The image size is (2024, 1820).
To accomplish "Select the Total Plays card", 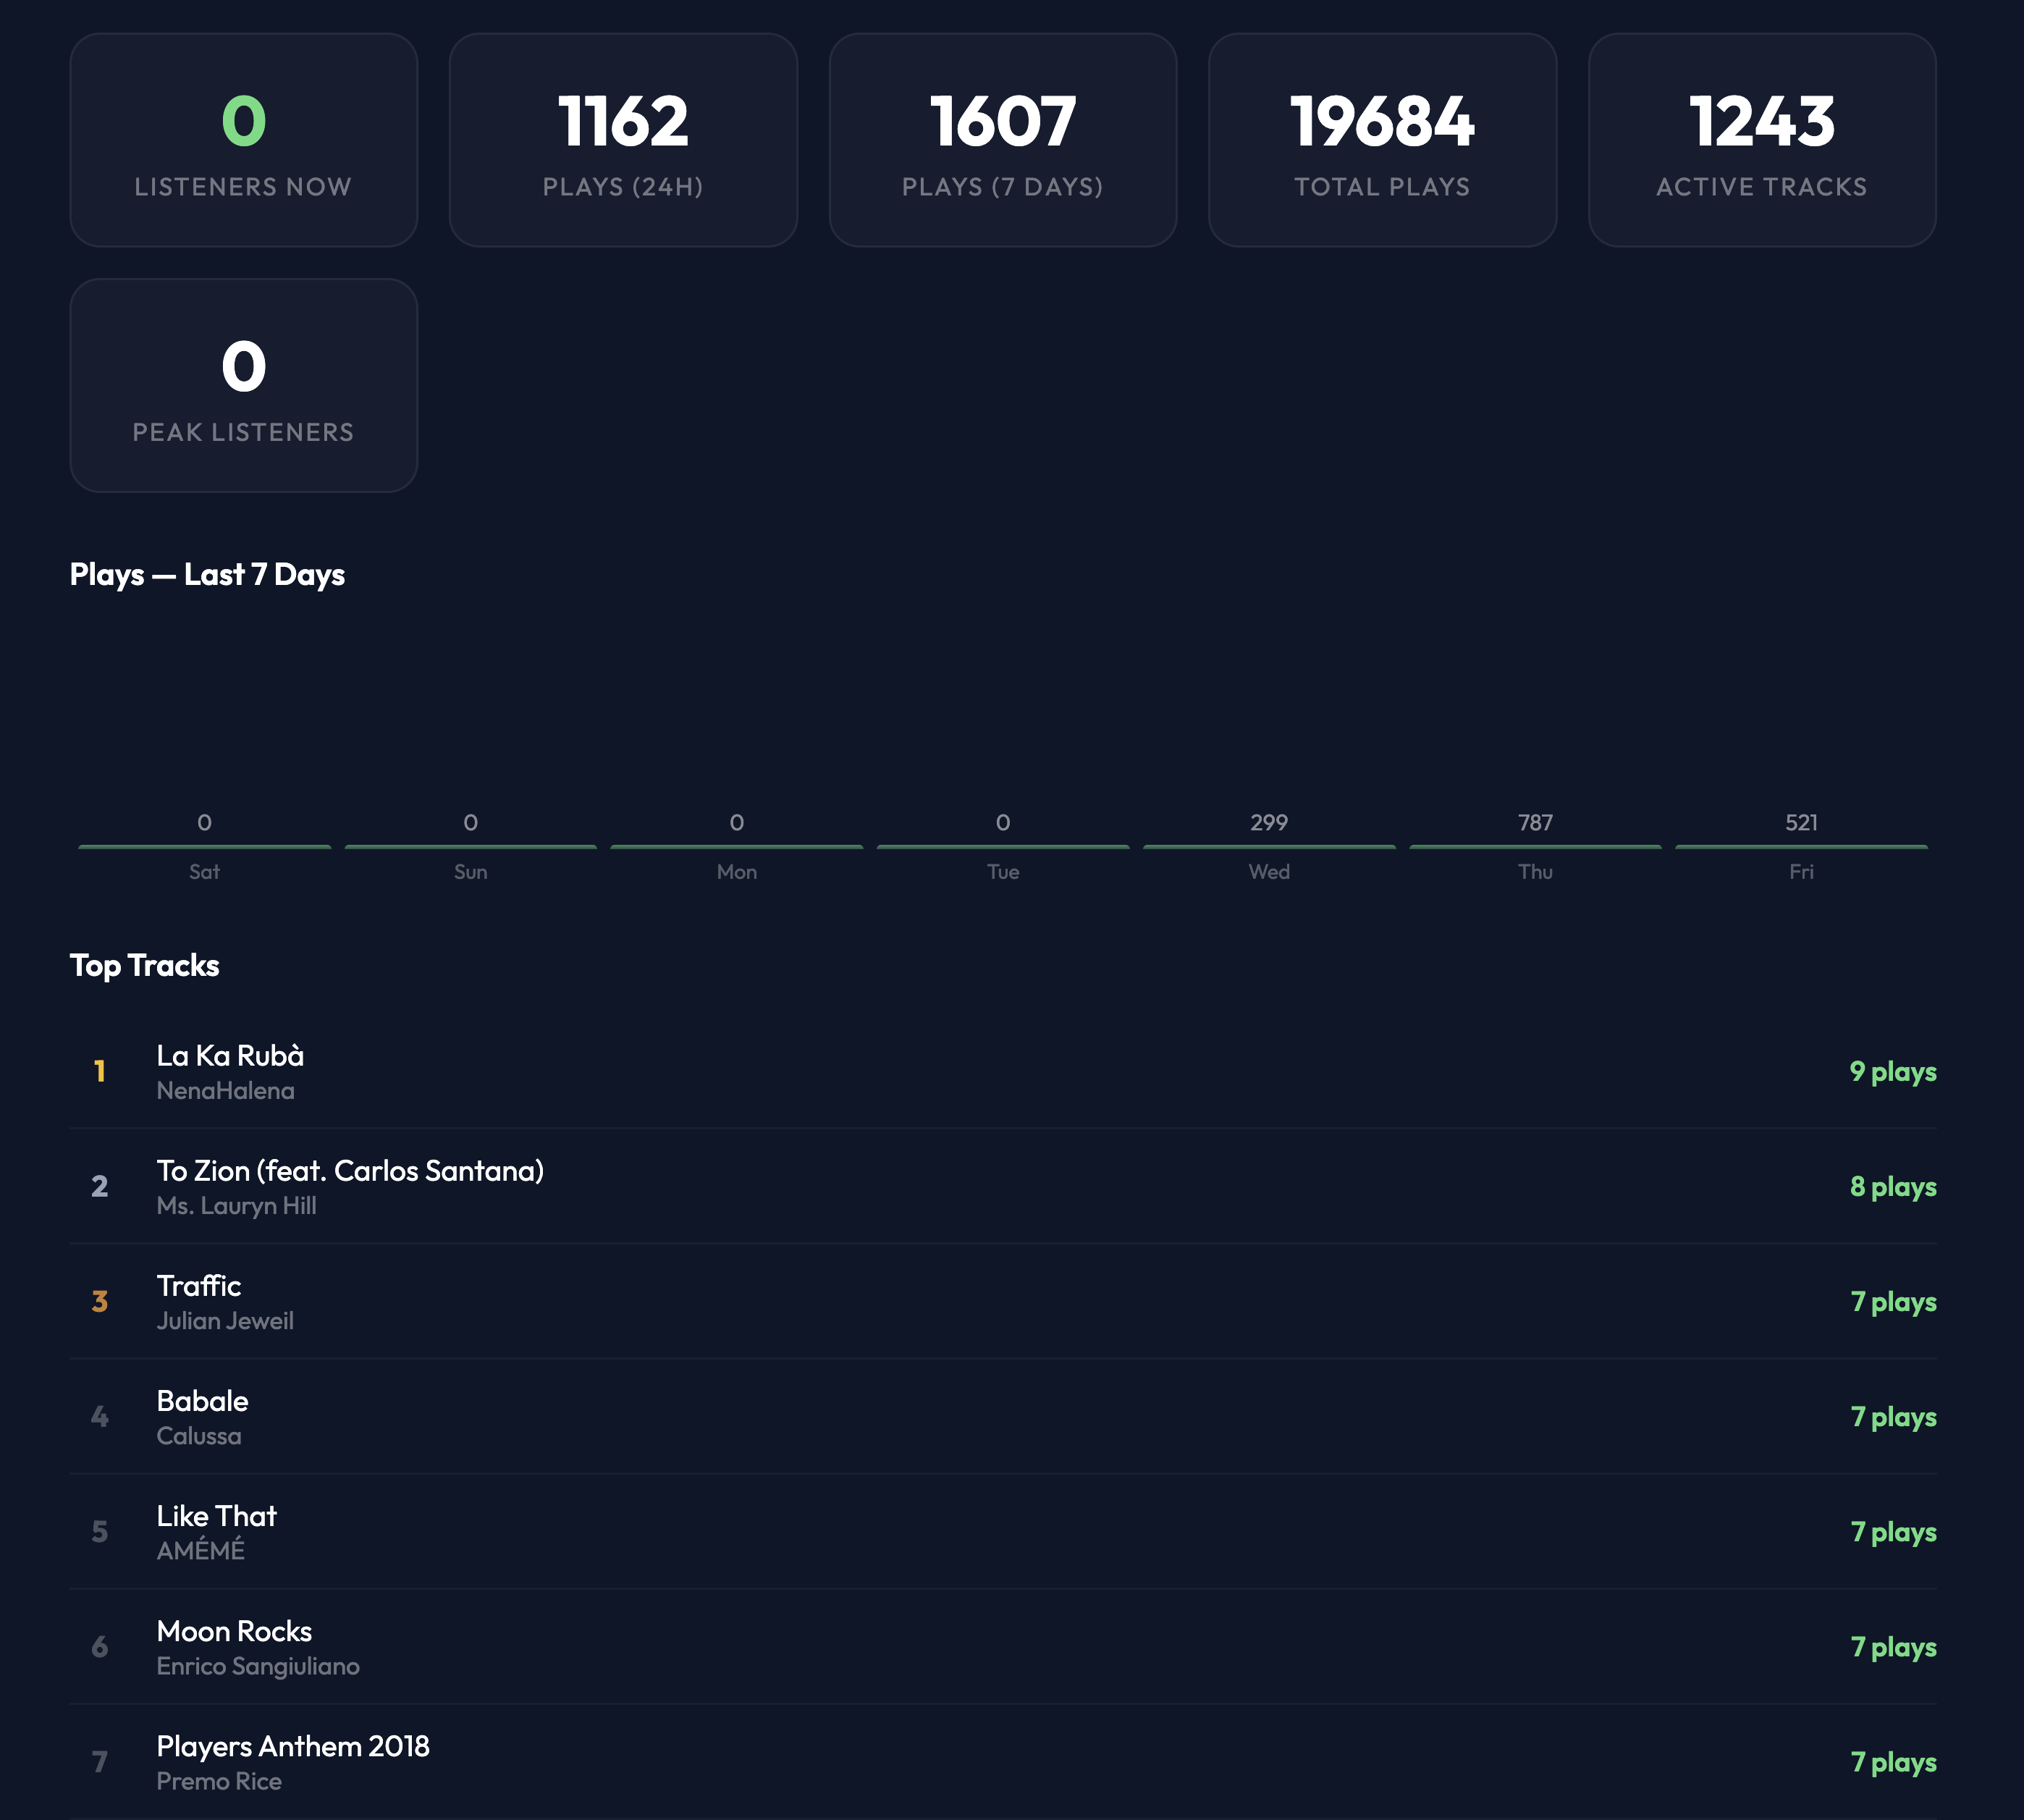I will tap(1382, 140).
